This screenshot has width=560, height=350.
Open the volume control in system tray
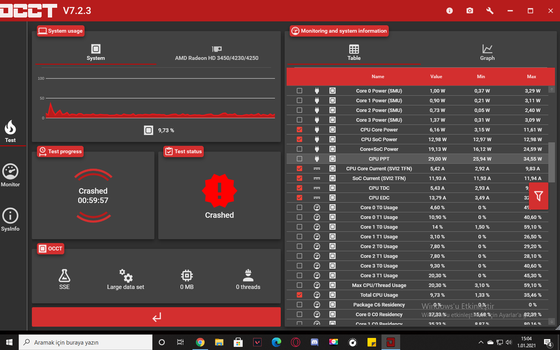click(509, 342)
